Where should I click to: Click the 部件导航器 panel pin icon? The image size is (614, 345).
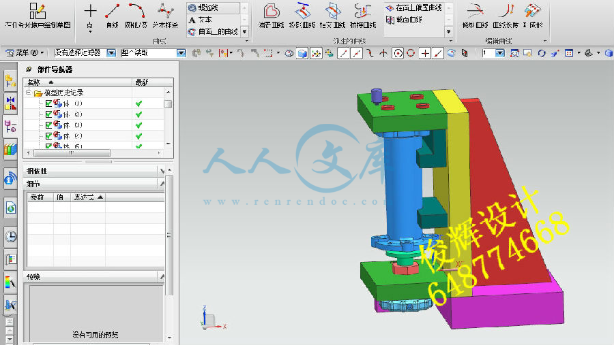click(29, 69)
